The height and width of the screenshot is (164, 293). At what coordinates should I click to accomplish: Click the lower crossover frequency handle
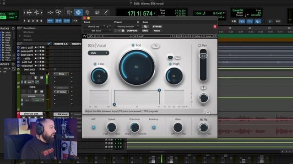coord(114,104)
